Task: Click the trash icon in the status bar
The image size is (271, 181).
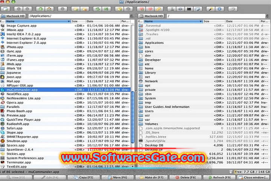Action: (x=231, y=172)
